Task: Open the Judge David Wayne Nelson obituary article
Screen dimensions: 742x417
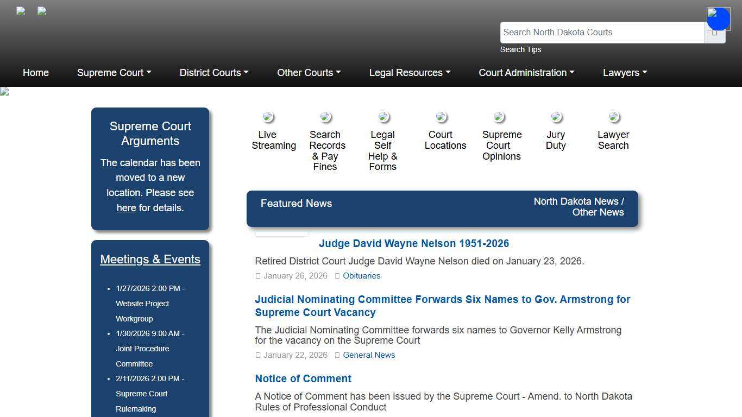Action: point(413,243)
